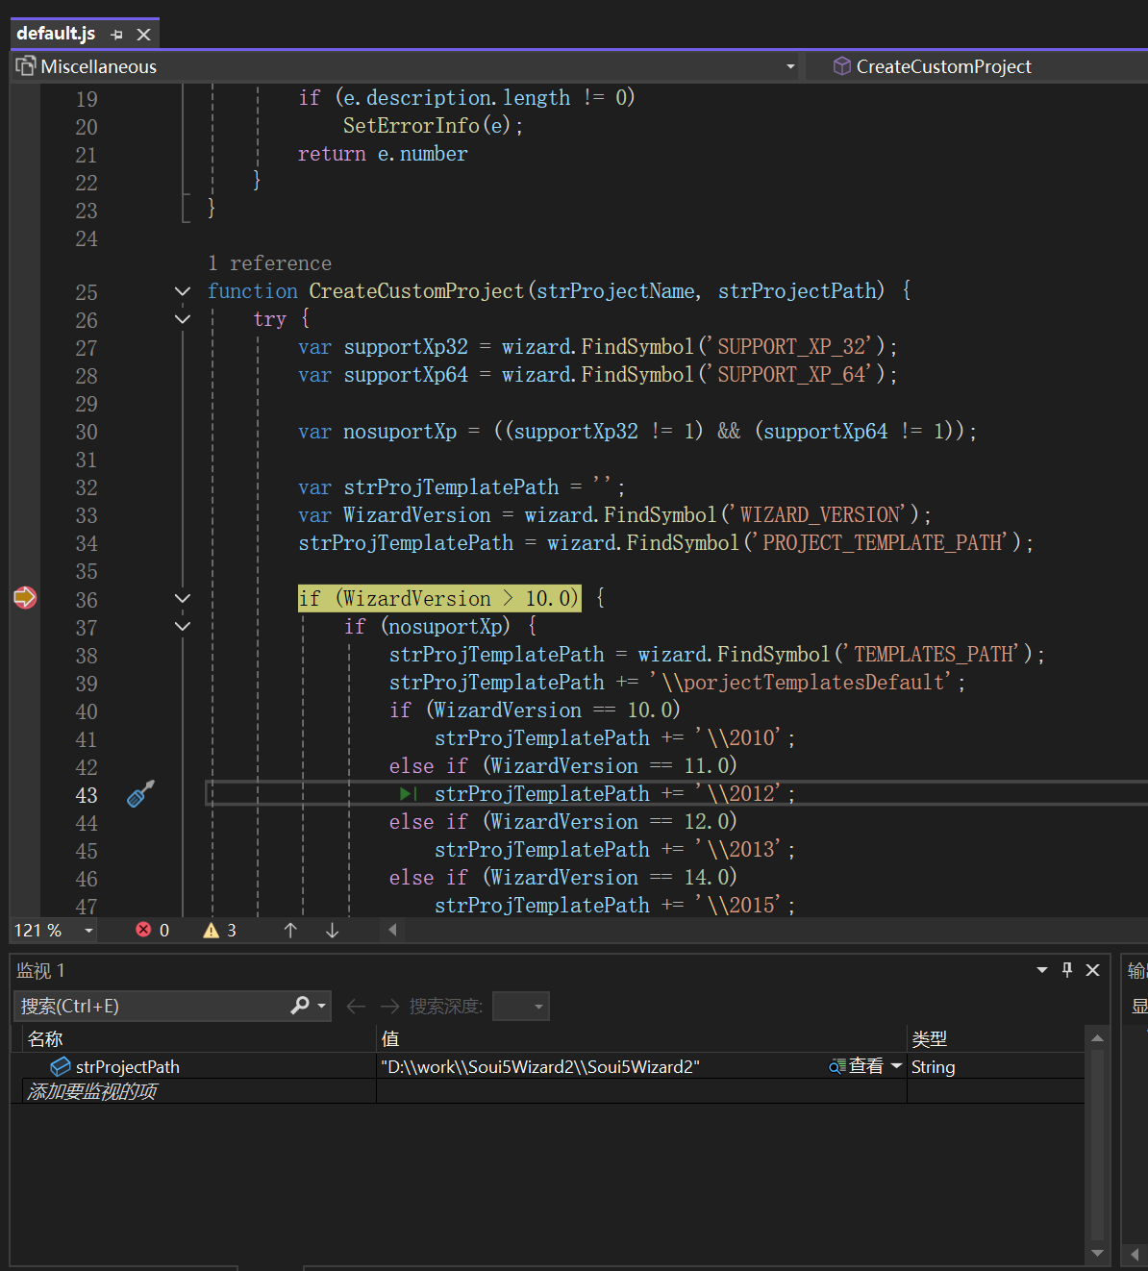This screenshot has width=1148, height=1271.
Task: Collapse the CreateCustomProject function at line 25
Action: pyautogui.click(x=183, y=291)
